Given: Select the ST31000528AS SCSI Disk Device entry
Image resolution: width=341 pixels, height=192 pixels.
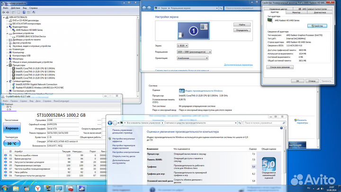Looking at the screenshot, I should pos(31,37).
